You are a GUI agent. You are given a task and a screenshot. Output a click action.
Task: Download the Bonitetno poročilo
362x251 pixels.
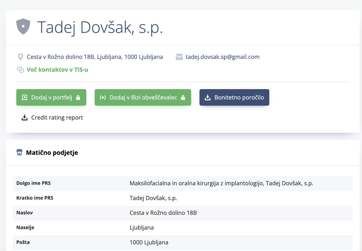click(x=234, y=97)
